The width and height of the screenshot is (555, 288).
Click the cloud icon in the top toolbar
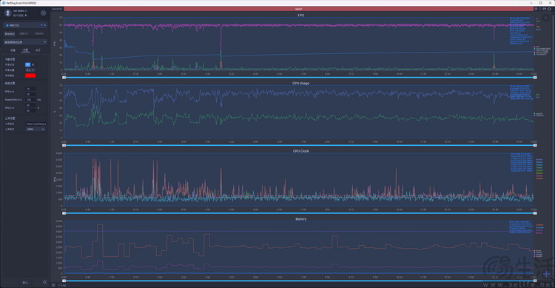(549, 9)
